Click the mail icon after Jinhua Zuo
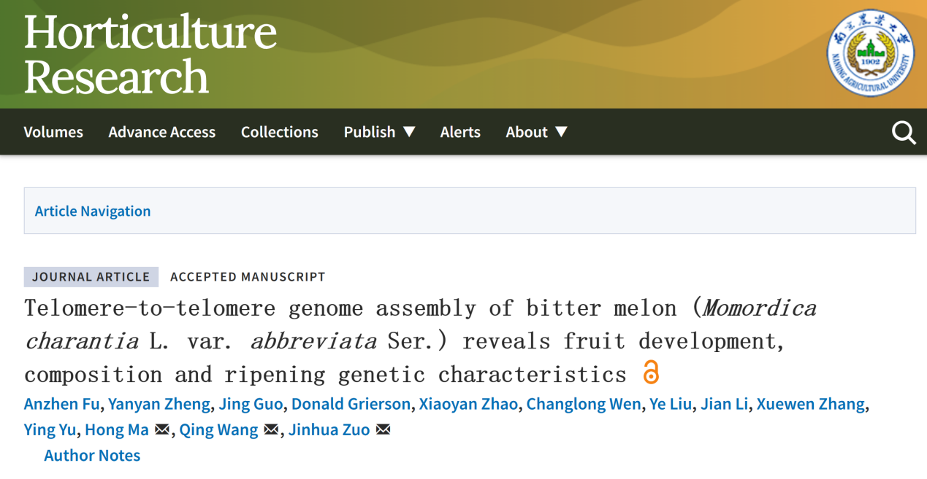Image resolution: width=927 pixels, height=479 pixels. (383, 430)
